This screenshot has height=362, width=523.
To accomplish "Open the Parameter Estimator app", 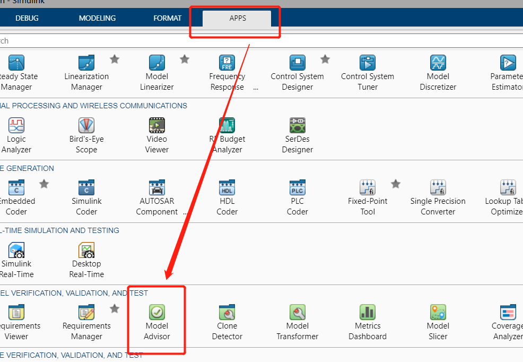I will pos(507,73).
